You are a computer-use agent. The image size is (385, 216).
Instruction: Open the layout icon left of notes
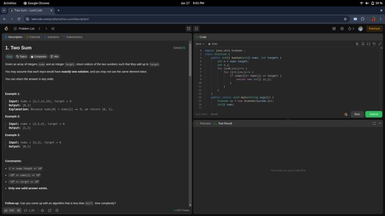[189, 29]
